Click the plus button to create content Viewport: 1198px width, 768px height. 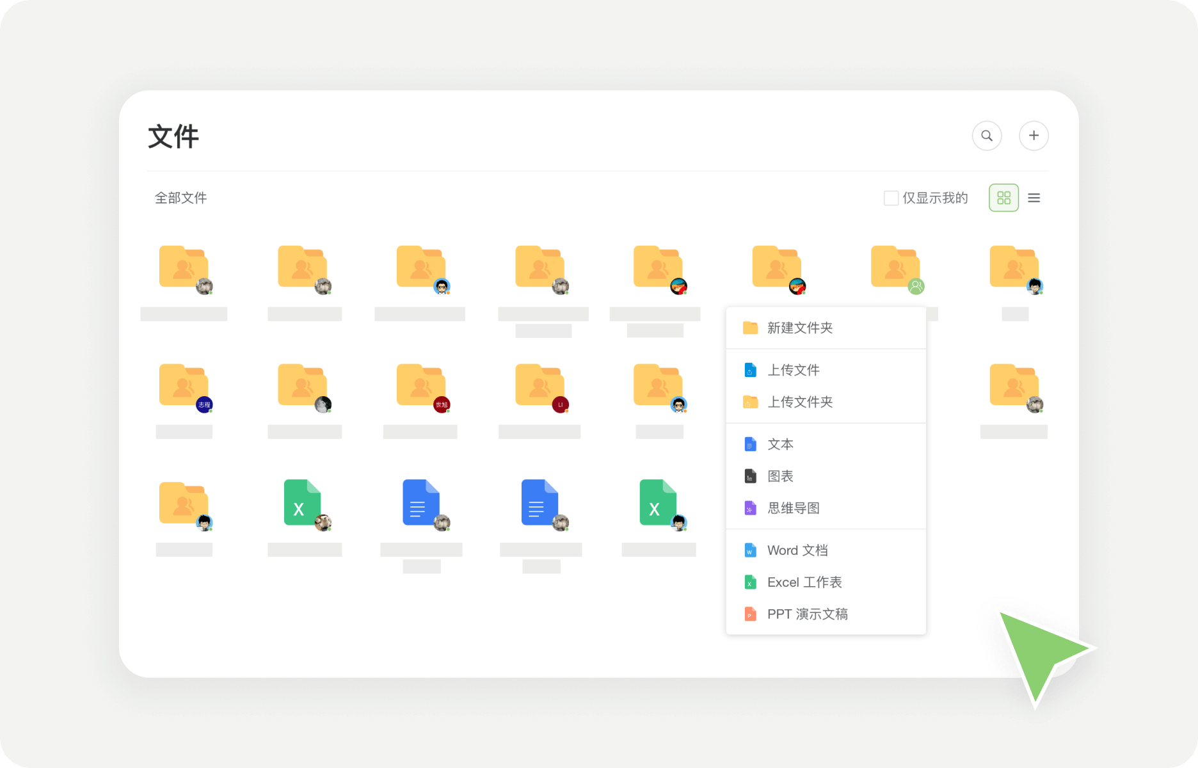1034,135
